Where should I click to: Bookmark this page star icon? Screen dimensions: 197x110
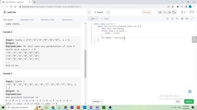coord(173,7)
